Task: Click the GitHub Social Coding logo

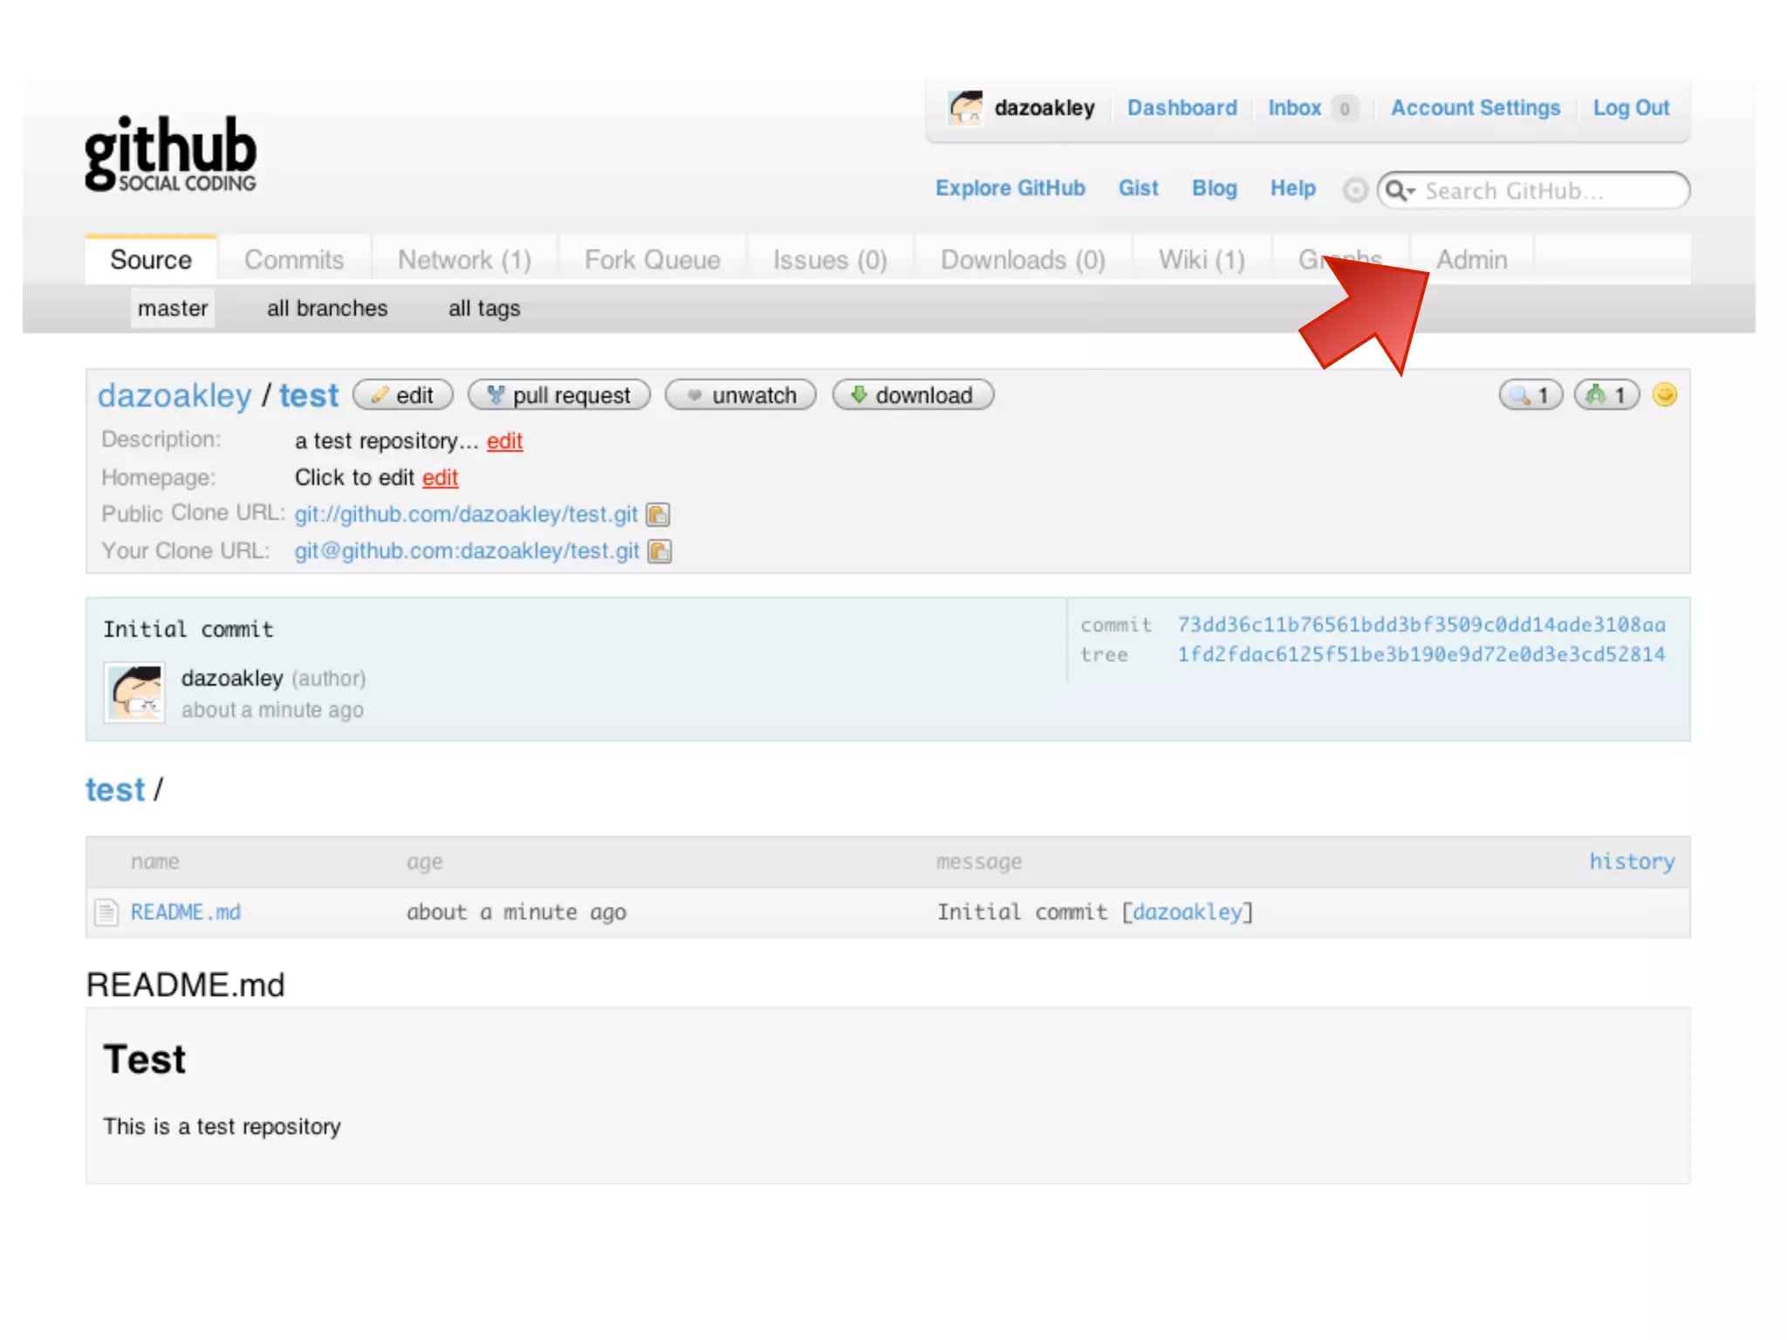Action: (170, 154)
